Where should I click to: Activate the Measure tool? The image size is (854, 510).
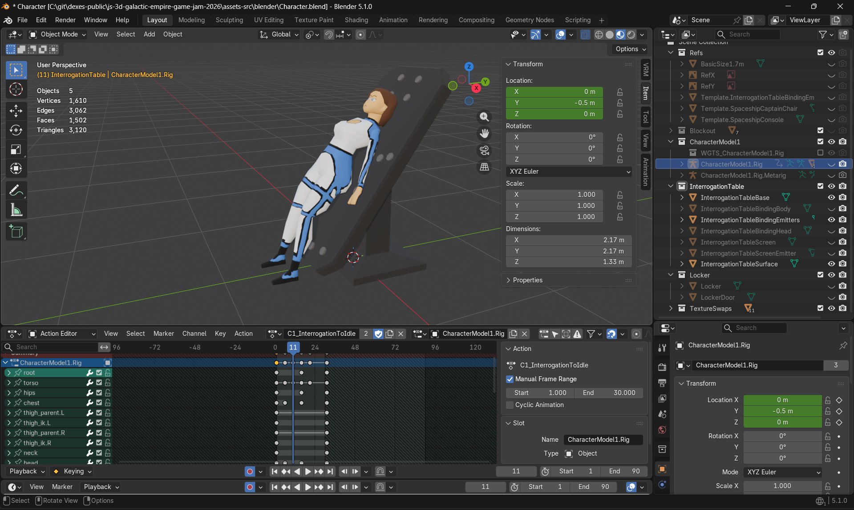(x=16, y=209)
